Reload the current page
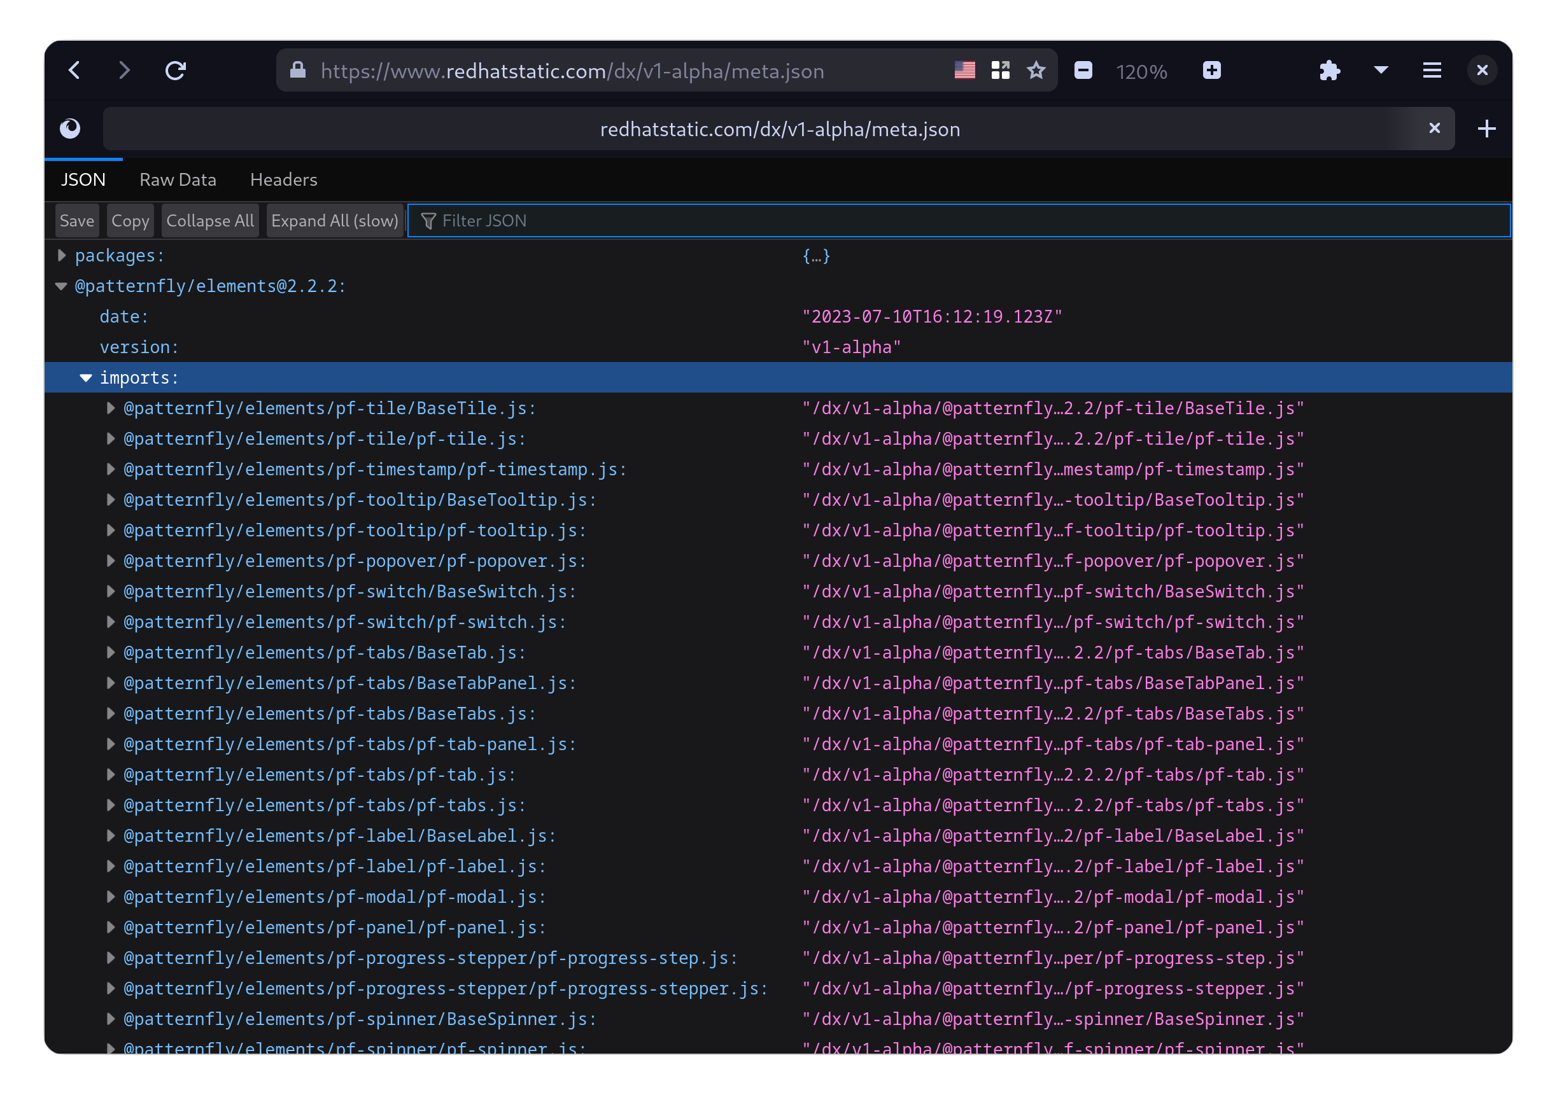Viewport: 1557px width, 1102px height. [x=176, y=70]
